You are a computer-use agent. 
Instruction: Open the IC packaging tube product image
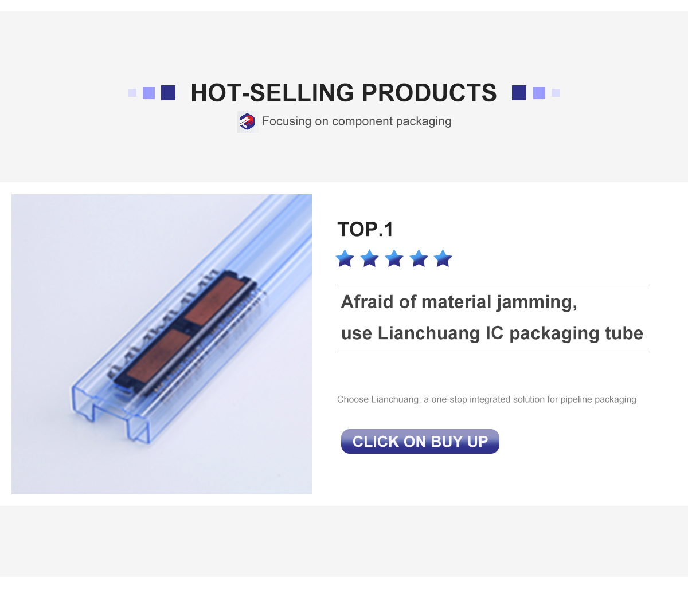pos(162,344)
